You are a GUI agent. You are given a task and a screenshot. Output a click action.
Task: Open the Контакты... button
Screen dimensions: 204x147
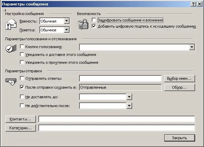(x=21, y=119)
